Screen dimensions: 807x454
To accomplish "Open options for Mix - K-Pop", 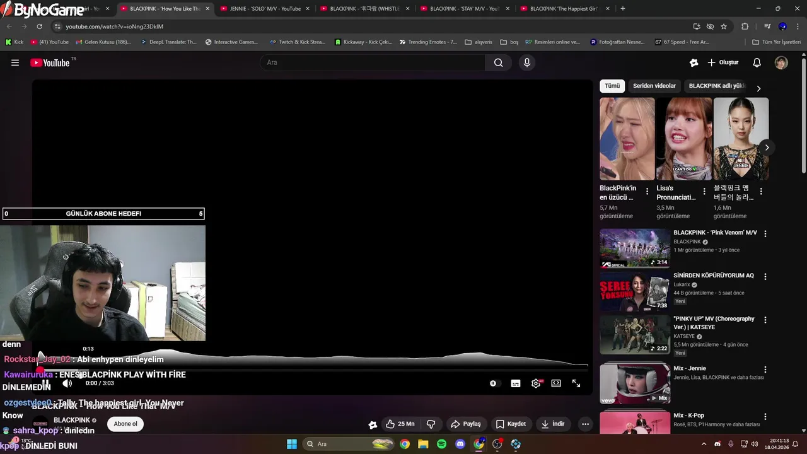I will pos(765,417).
